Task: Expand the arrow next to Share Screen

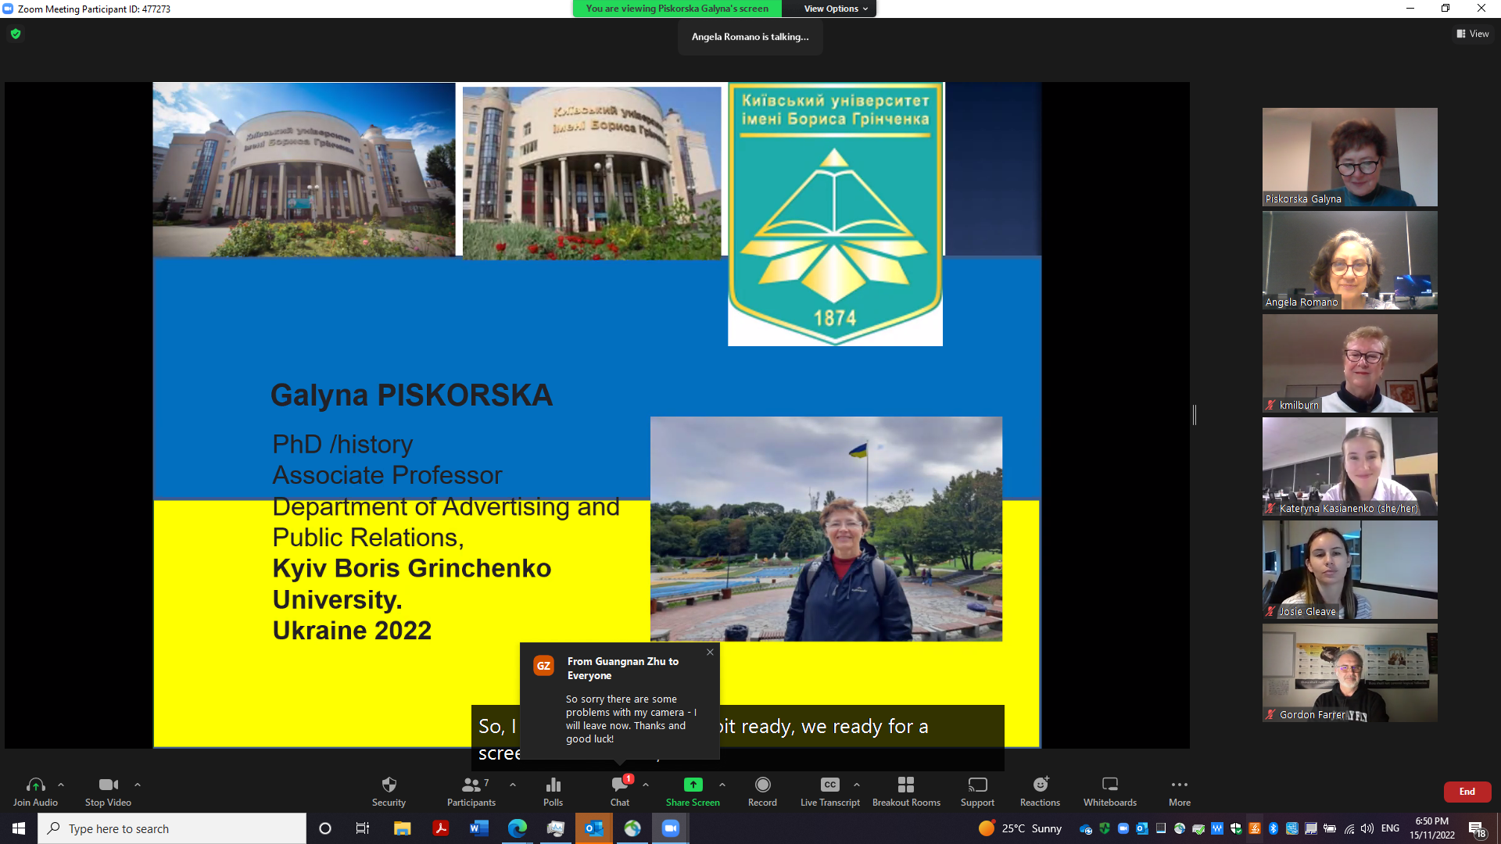Action: (x=722, y=784)
